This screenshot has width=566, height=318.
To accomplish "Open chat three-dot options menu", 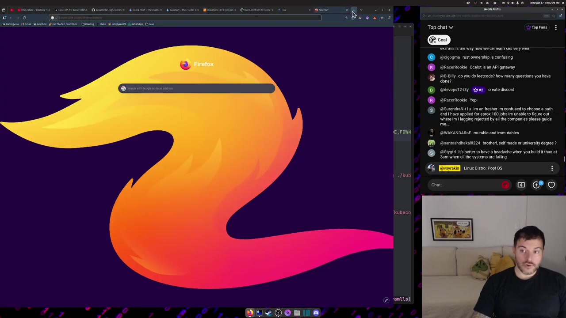I will coord(556,27).
